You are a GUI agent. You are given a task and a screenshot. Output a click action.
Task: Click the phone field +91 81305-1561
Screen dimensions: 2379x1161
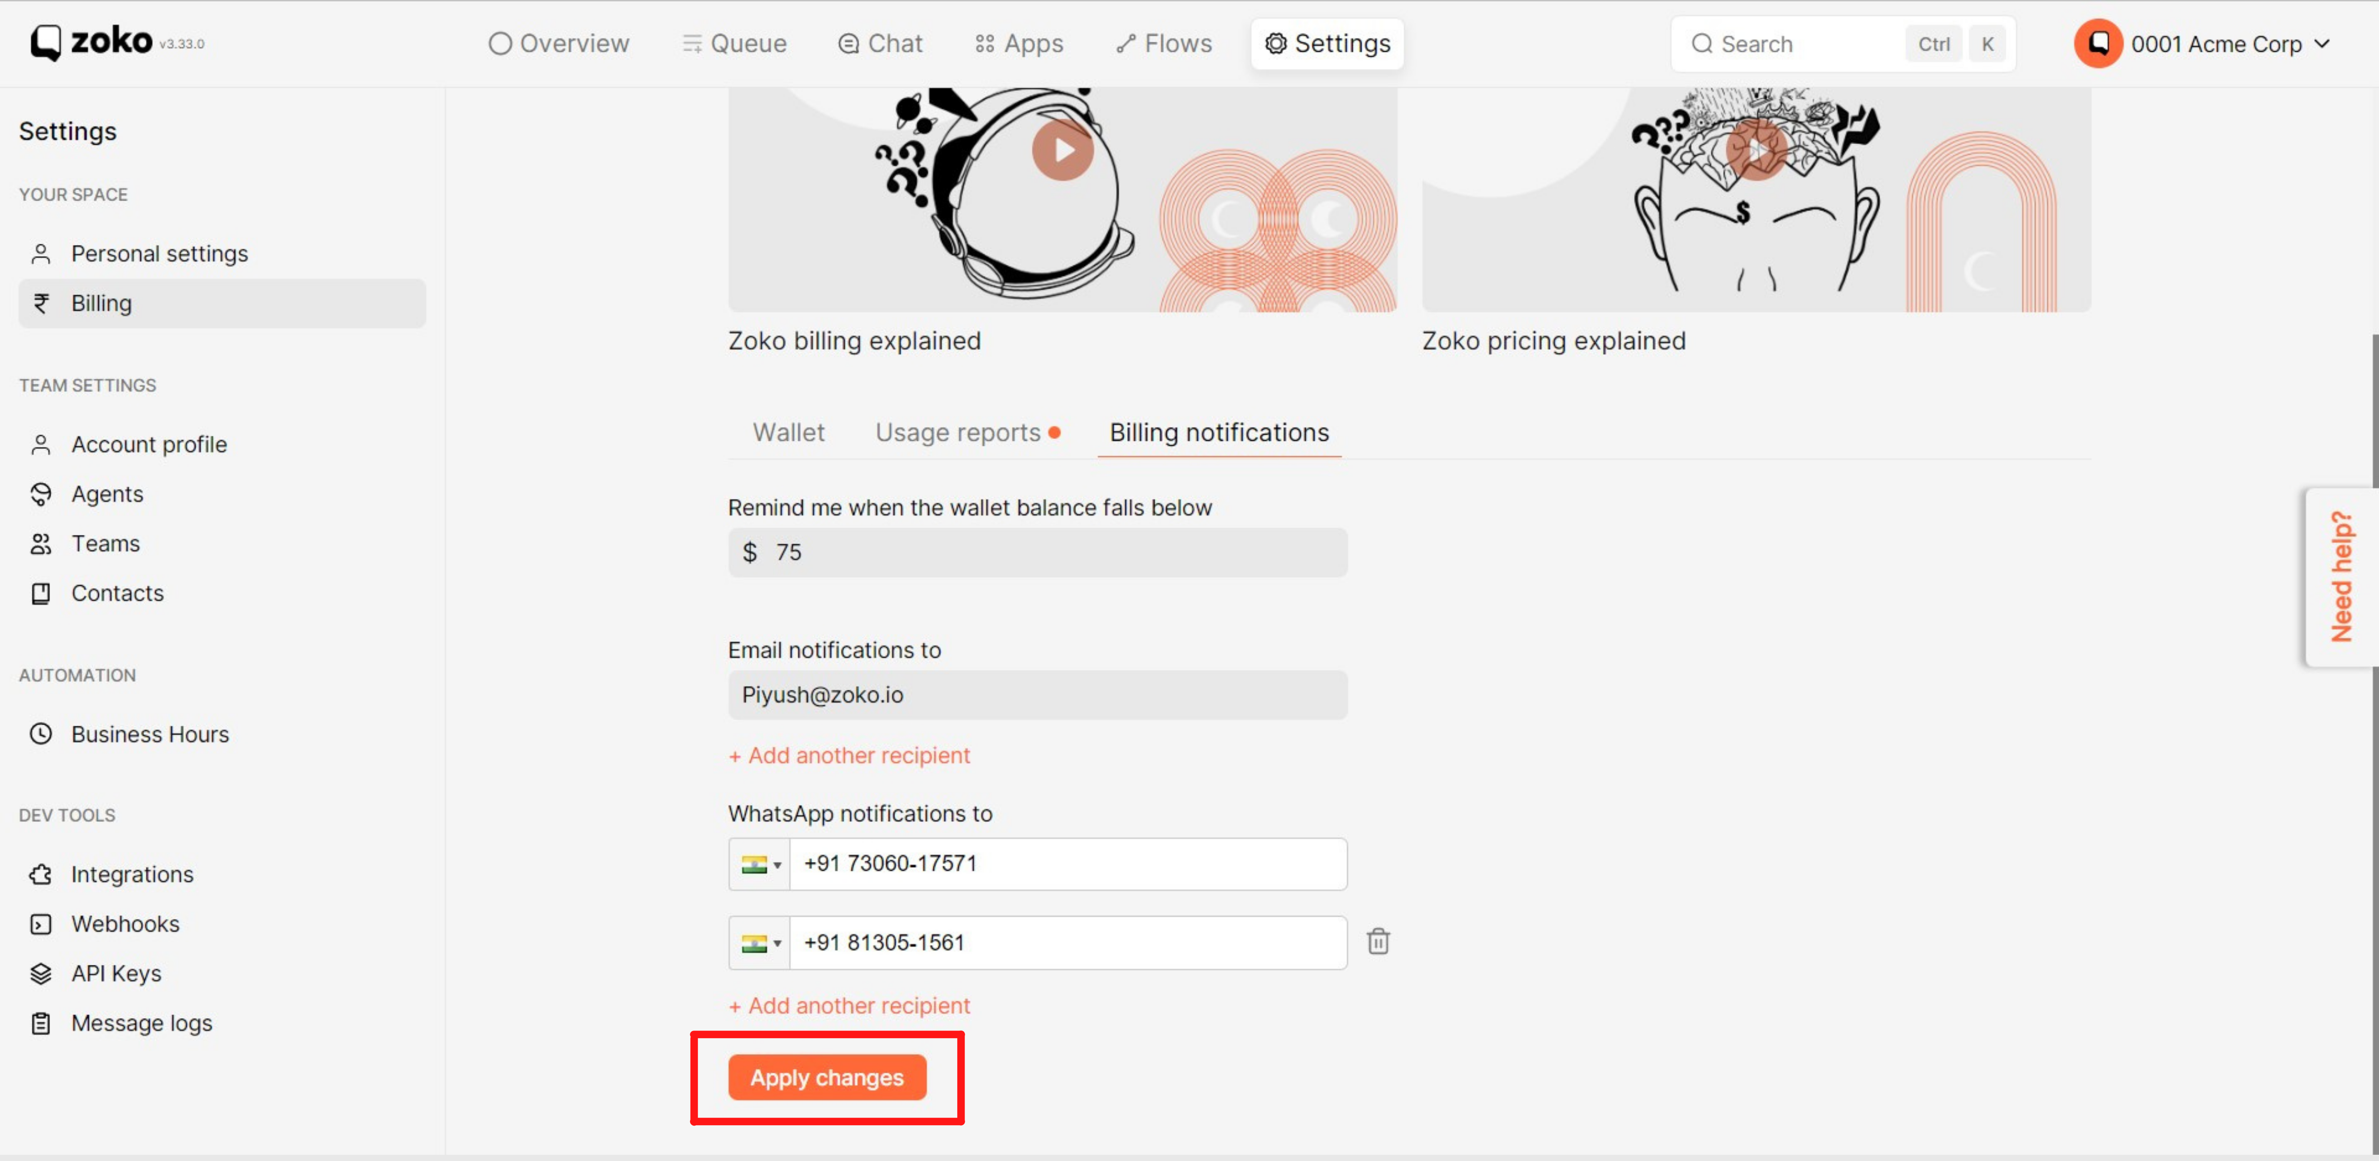tap(1068, 943)
